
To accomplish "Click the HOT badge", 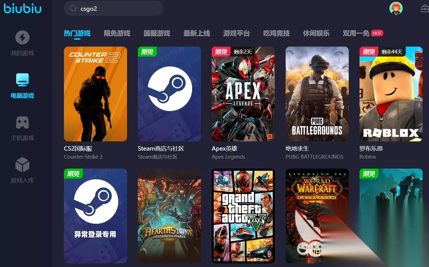I will pyautogui.click(x=377, y=33).
